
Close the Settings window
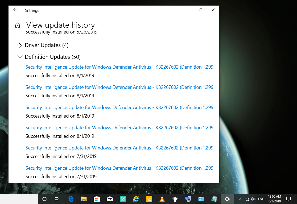(x=213, y=10)
